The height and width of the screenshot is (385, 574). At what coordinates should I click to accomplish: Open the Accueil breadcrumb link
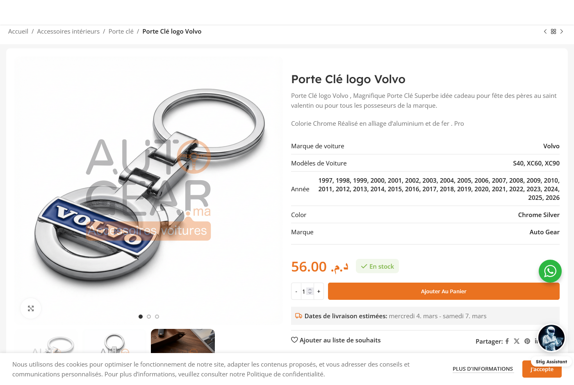click(18, 32)
